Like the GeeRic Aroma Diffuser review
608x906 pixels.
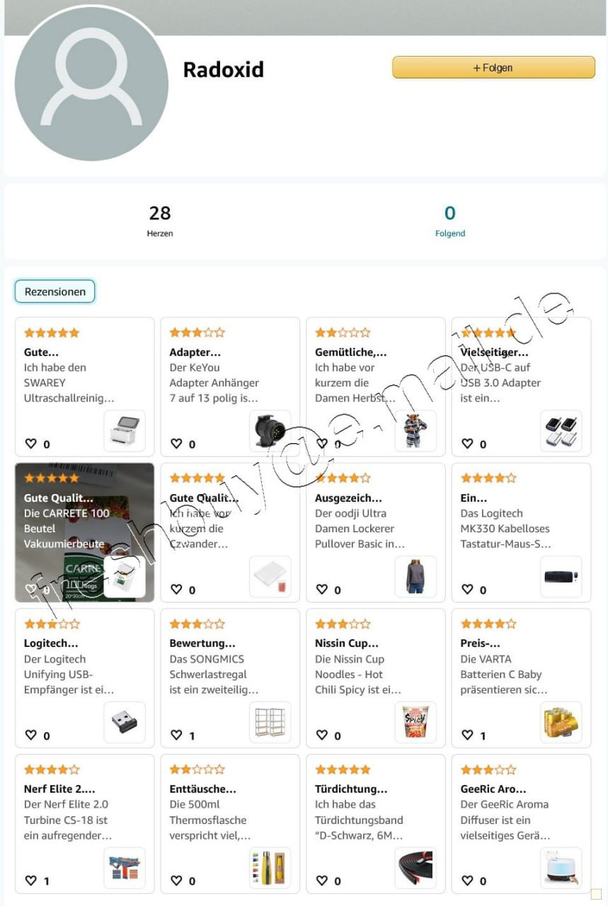coord(467,881)
